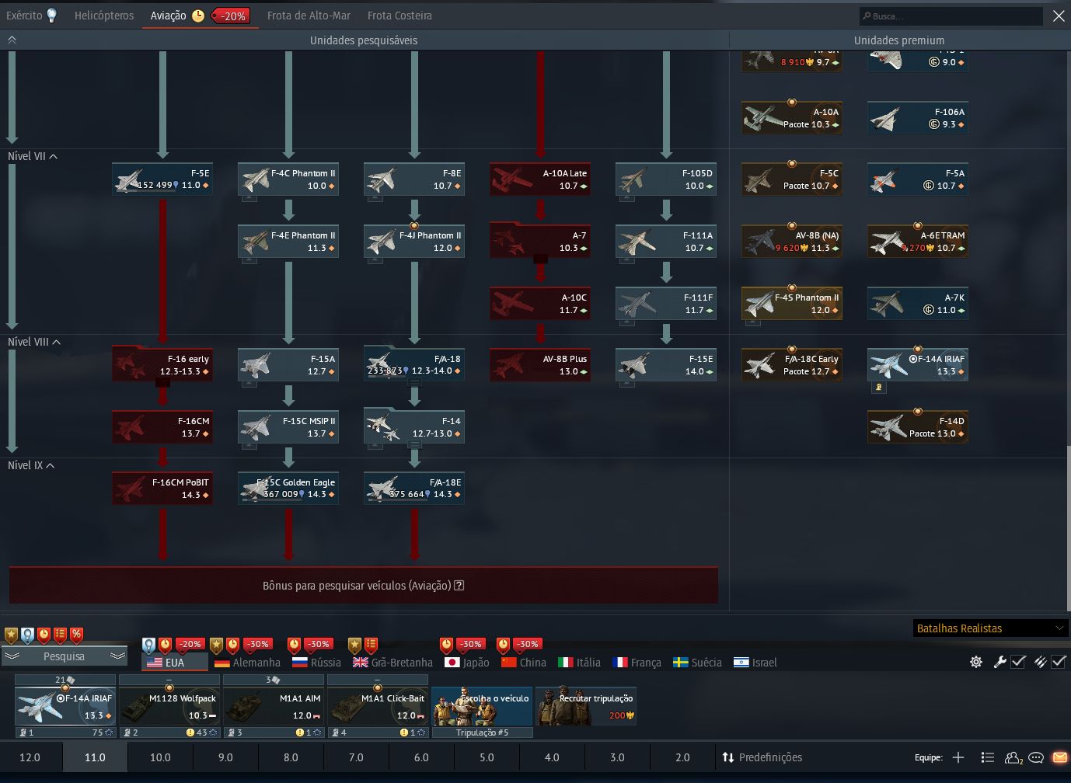This screenshot has height=783, width=1071.
Task: Select the Alemanha nation tab
Action: pyautogui.click(x=247, y=663)
